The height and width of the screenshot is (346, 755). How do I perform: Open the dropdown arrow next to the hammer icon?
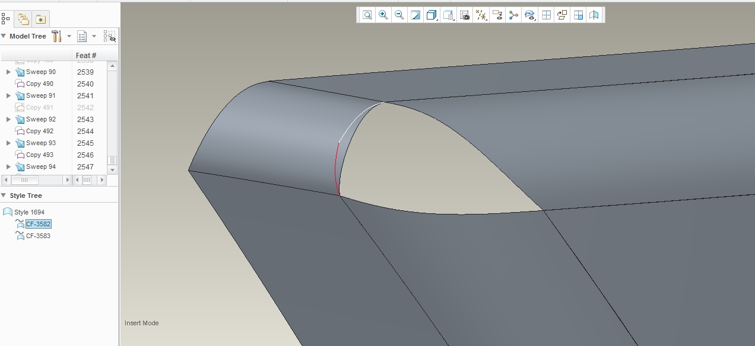point(69,36)
